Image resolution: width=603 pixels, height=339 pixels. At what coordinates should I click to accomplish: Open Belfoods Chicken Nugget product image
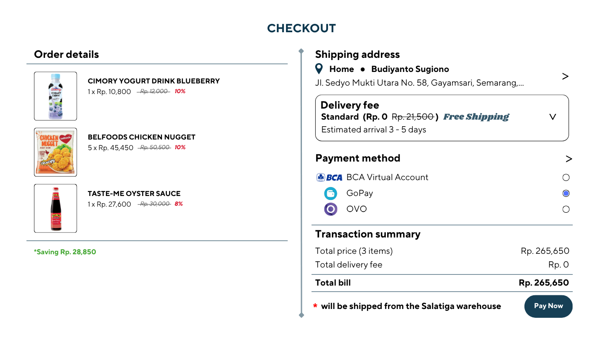tap(56, 152)
